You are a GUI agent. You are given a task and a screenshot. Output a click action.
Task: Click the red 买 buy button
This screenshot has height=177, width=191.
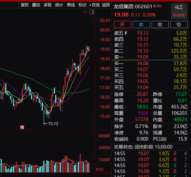[x=122, y=24]
